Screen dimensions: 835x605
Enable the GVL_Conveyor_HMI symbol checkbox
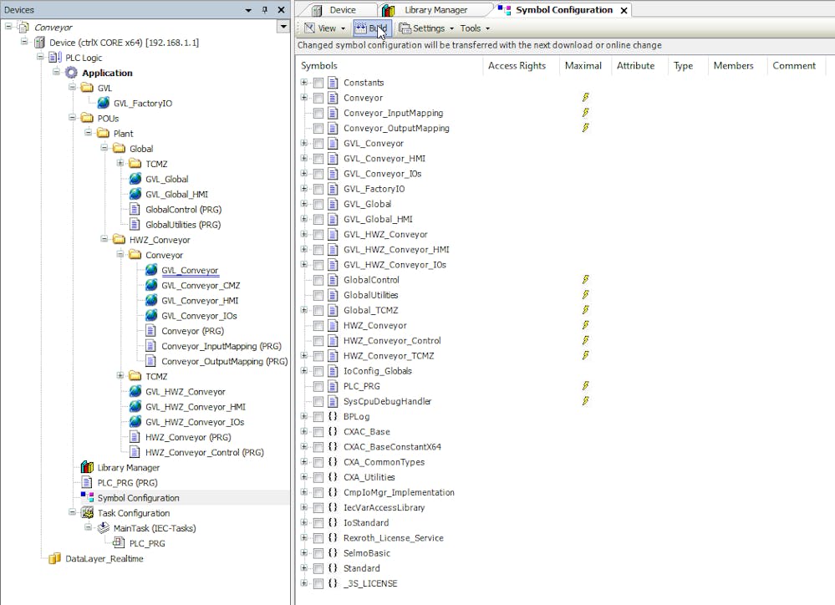click(x=318, y=159)
